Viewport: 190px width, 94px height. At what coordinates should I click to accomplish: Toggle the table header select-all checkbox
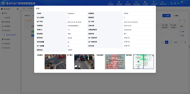[x=27, y=26]
